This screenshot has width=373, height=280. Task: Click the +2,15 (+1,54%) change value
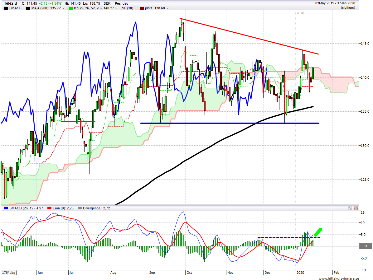[x=51, y=3]
